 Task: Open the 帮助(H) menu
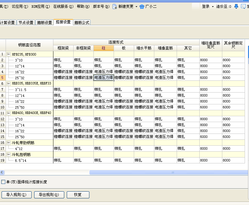coord(83,7)
